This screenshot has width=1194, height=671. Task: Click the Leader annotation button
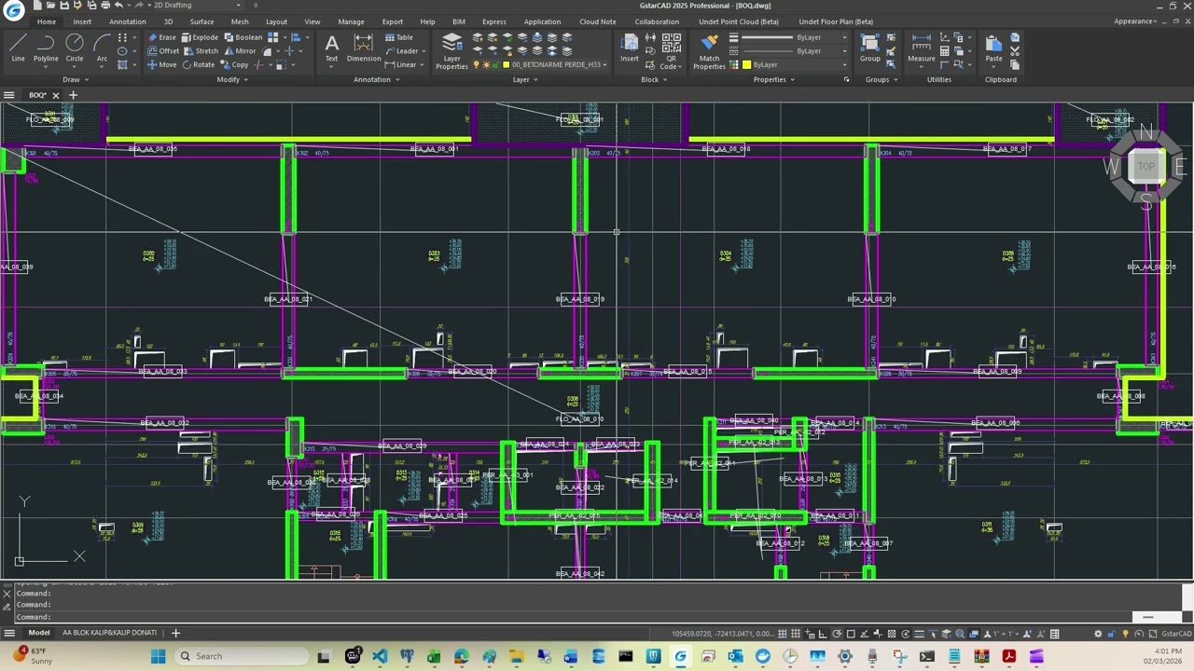(x=402, y=51)
